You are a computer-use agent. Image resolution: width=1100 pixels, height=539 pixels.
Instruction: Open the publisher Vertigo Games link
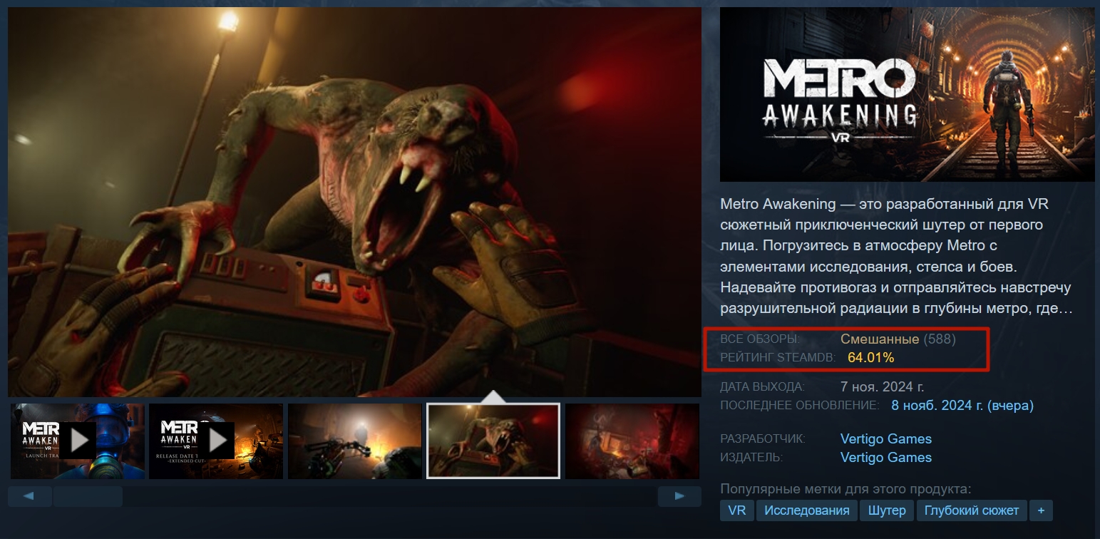(x=886, y=457)
